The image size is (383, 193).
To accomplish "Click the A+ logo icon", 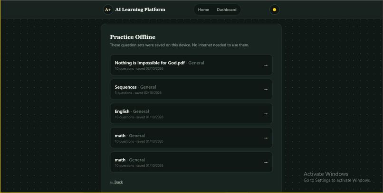I will [x=108, y=10].
